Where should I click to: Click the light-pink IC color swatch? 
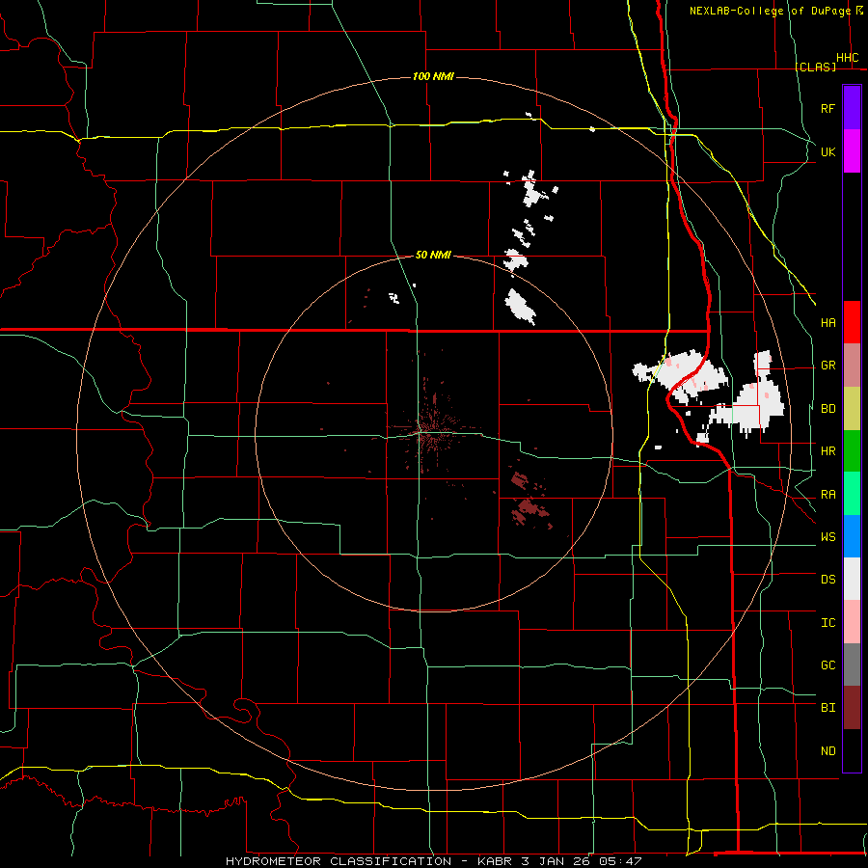(x=852, y=622)
